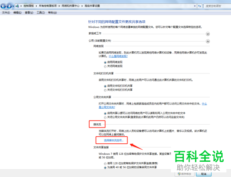The width and height of the screenshot is (231, 177).
Task: Select 启用文件和打印机共享 radio button
Action: tap(105, 86)
